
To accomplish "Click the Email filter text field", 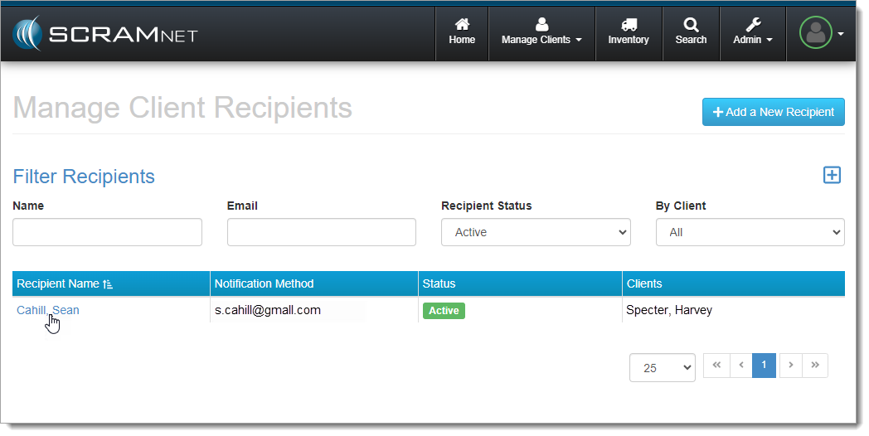I will tap(321, 232).
